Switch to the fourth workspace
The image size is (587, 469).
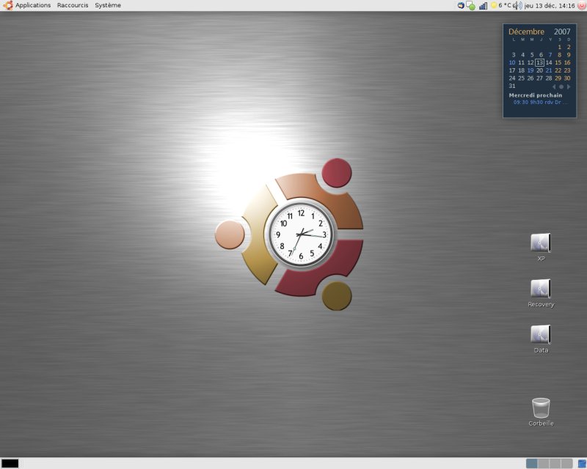[566, 463]
